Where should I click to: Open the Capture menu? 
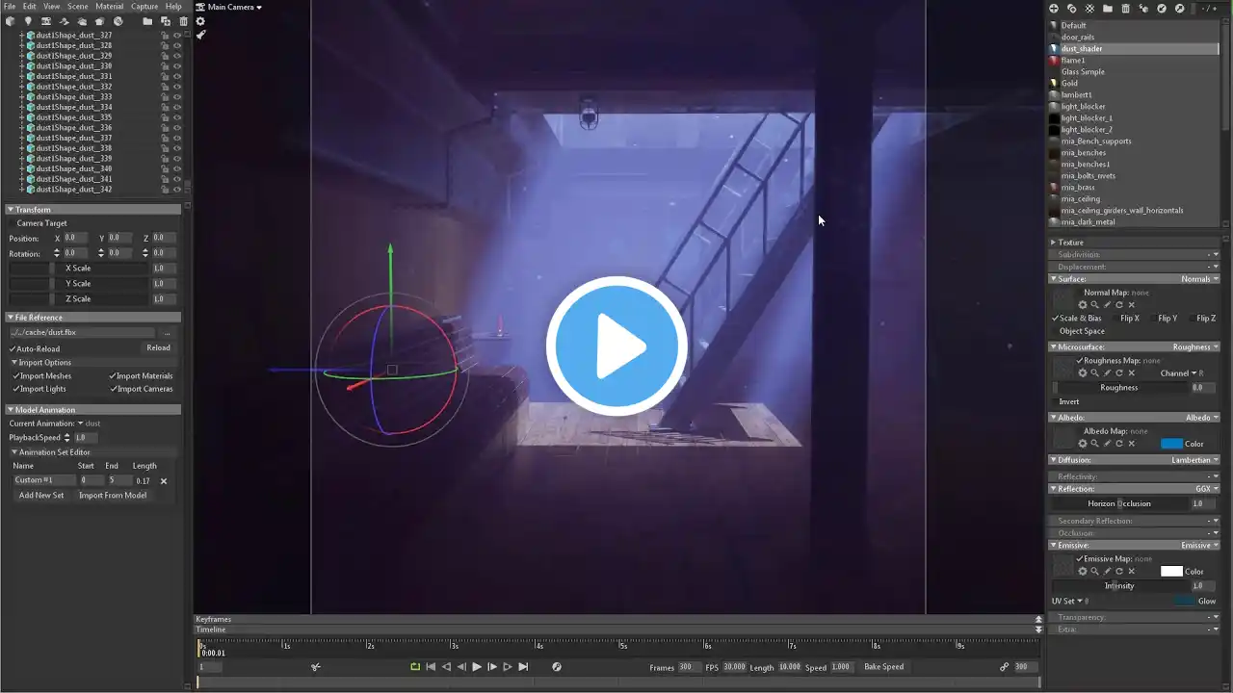(144, 7)
